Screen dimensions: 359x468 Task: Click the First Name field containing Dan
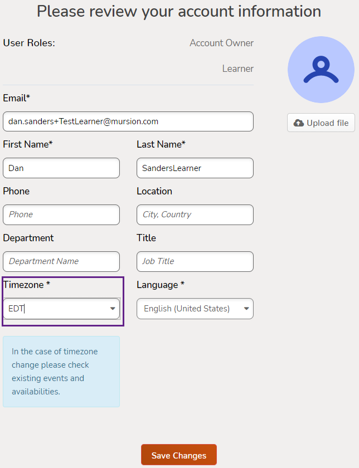coord(61,168)
